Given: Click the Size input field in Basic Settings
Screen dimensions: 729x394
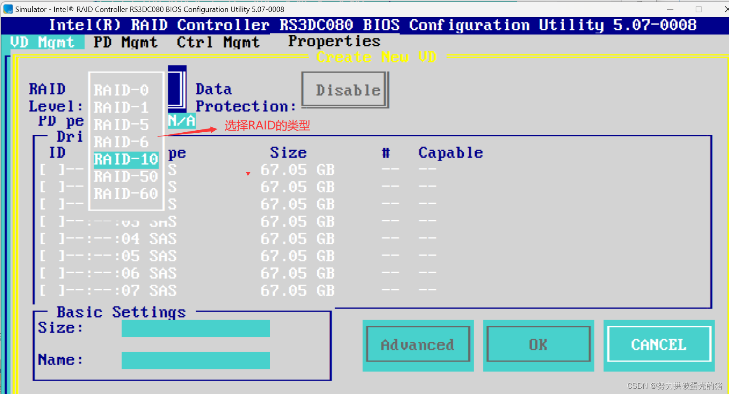Looking at the screenshot, I should coord(196,329).
